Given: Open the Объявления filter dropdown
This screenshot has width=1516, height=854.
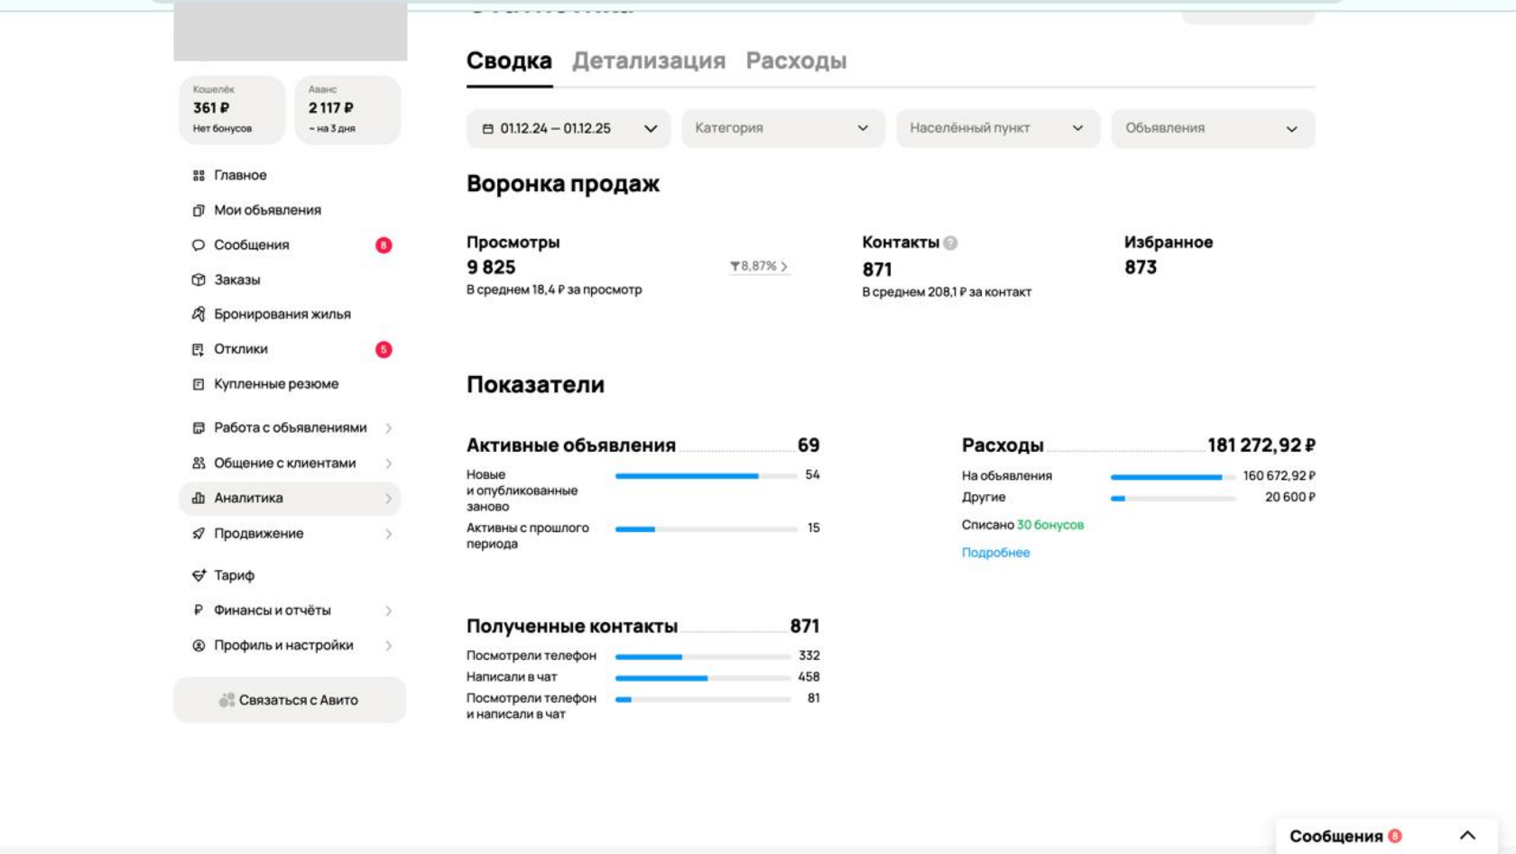Looking at the screenshot, I should click(1213, 129).
